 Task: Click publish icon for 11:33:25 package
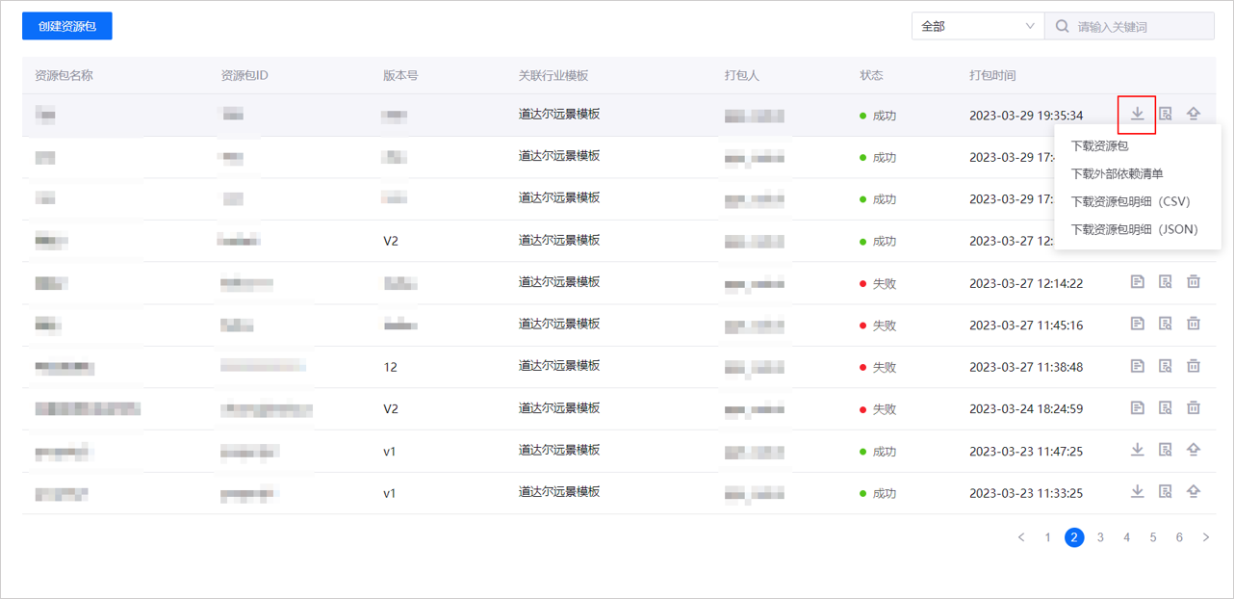point(1194,492)
